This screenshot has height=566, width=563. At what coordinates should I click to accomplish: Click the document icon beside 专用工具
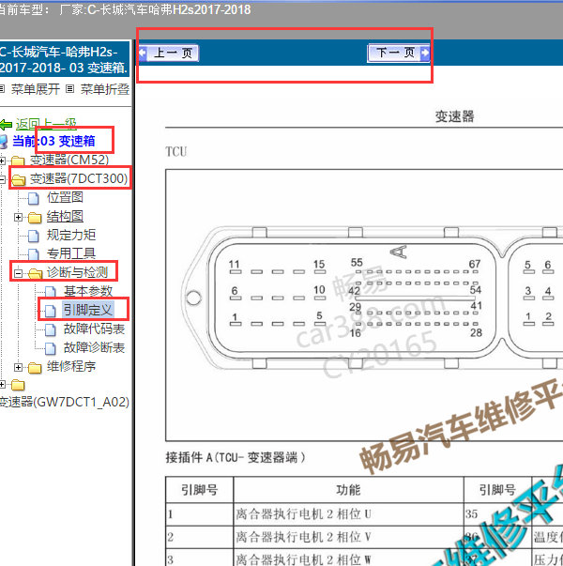coord(34,254)
